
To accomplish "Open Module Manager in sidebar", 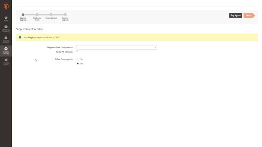I will click(6, 40).
